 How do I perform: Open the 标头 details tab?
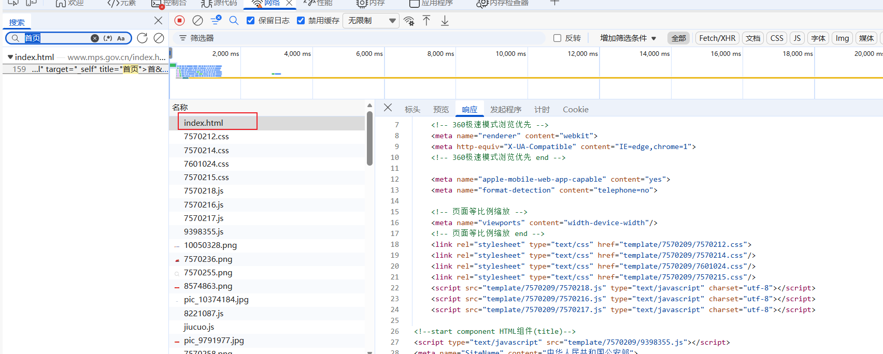(x=412, y=109)
